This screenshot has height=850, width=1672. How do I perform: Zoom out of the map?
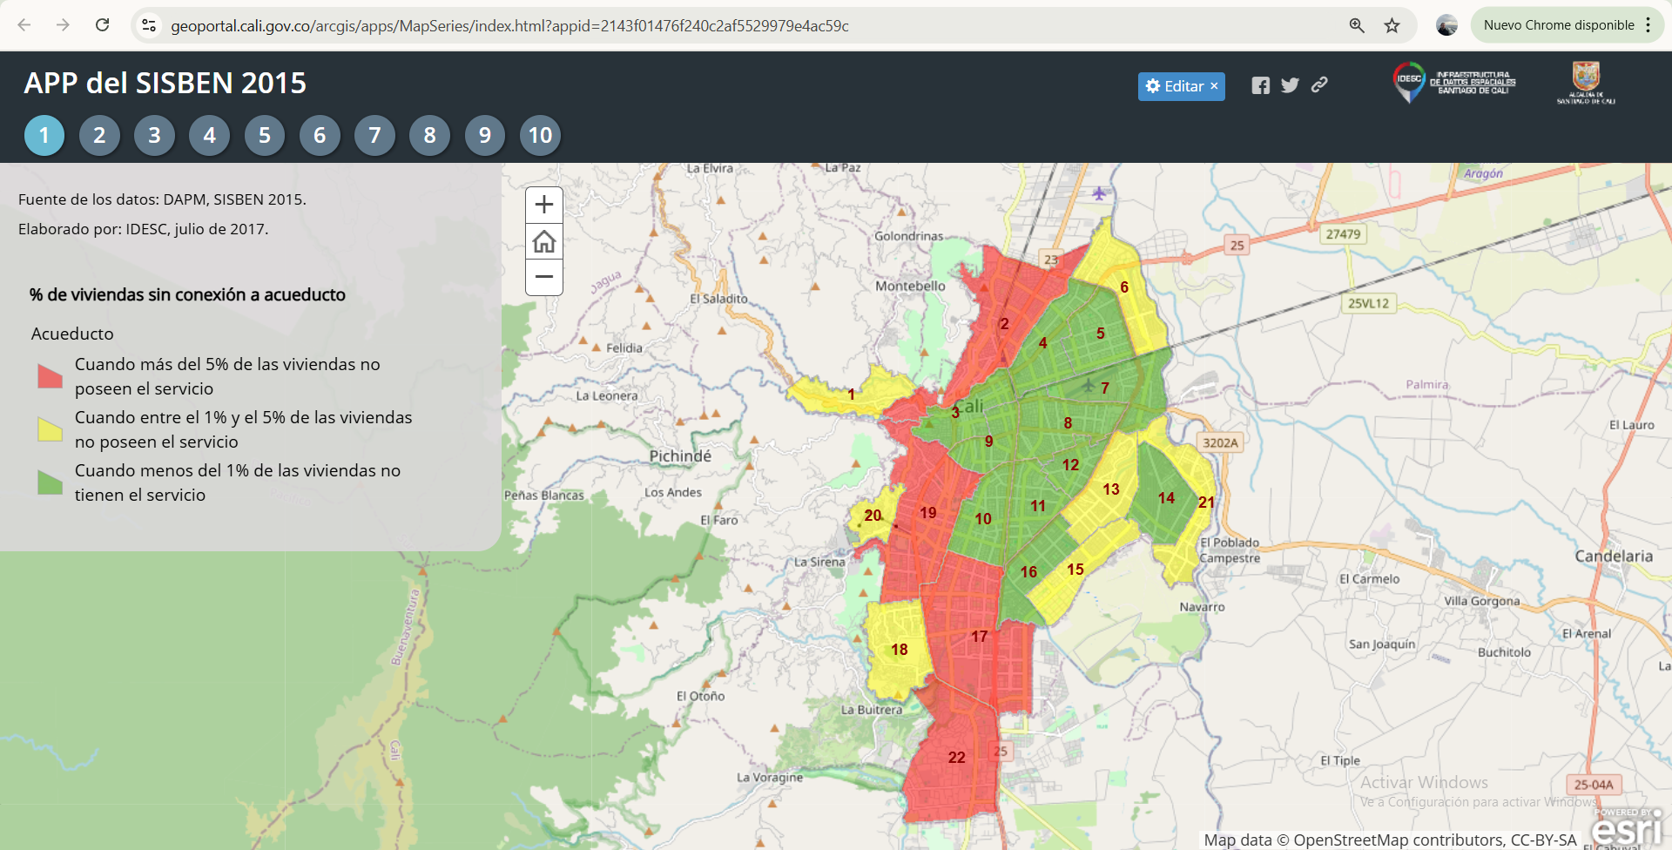point(544,277)
